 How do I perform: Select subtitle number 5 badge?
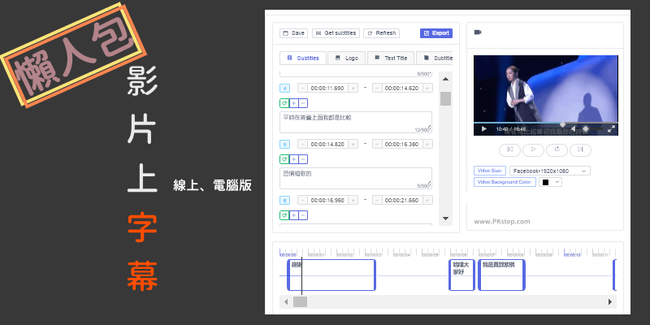[285, 145]
